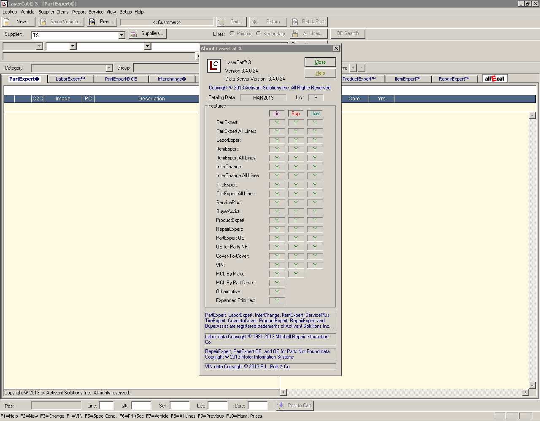Open the second vehicle selector dropdown
The image size is (540, 421).
point(73,46)
